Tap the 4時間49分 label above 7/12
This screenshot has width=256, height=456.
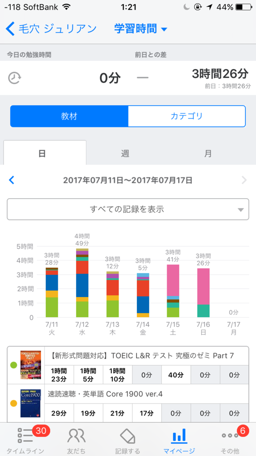(x=82, y=239)
